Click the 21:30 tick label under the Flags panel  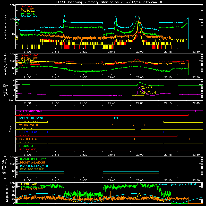[x=83, y=155]
